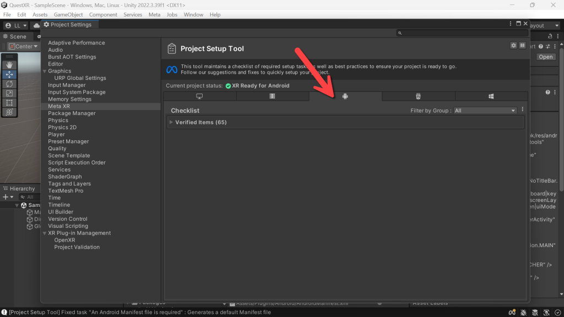
Task: Switch to the WebGL HTML5 platform tab
Action: 418,96
